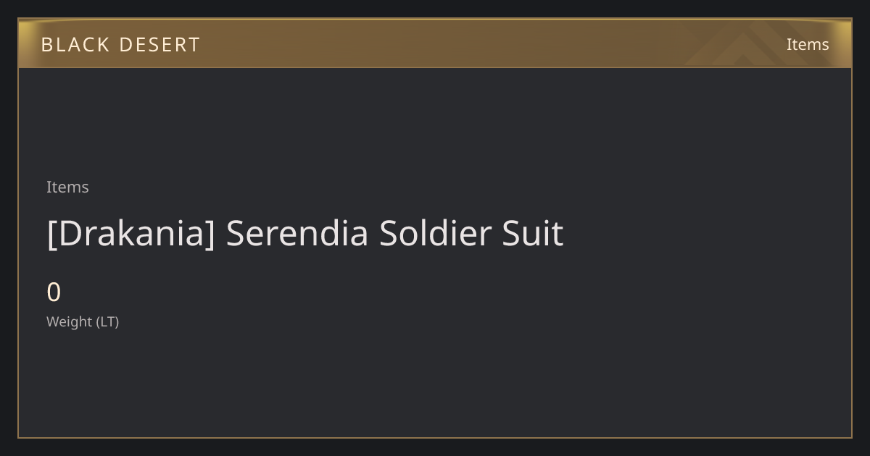870x456 pixels.
Task: Click the word Weight under the value
Action: point(70,321)
